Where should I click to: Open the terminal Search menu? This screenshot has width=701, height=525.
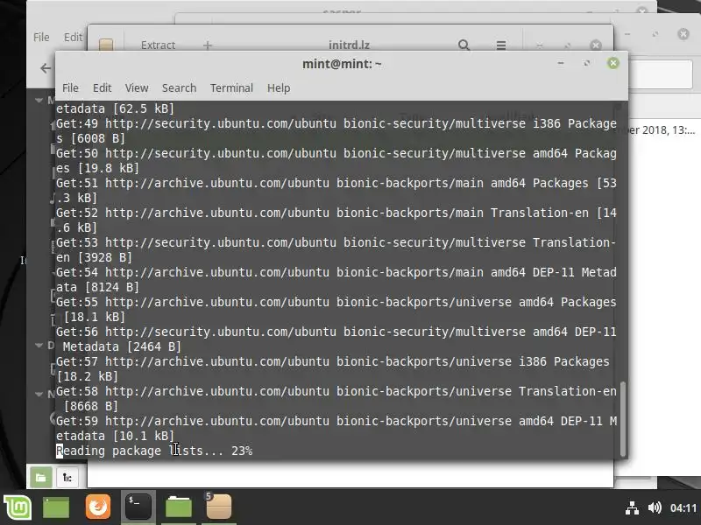pyautogui.click(x=179, y=88)
